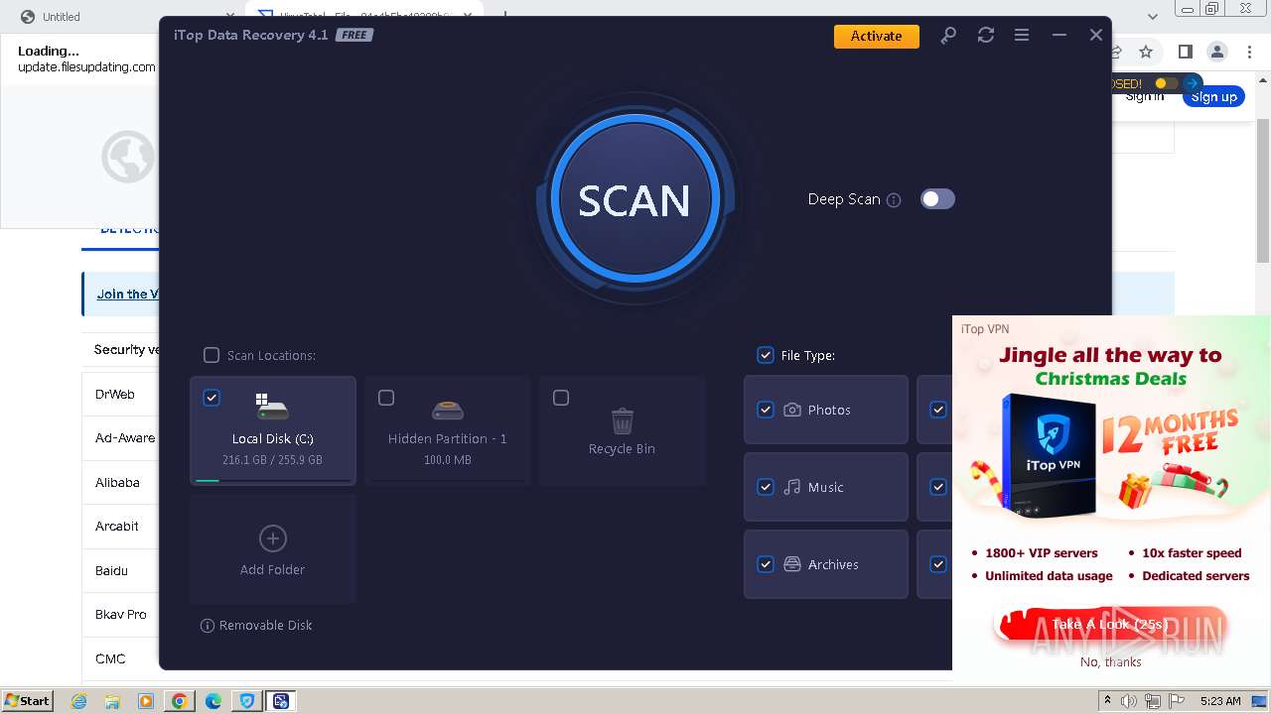Viewport: 1271px width, 714px height.
Task: Check the Scan Locations select-all checkbox
Action: [212, 355]
